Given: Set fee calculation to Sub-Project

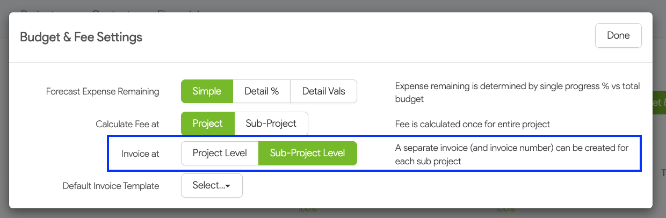Looking at the screenshot, I should [x=271, y=123].
